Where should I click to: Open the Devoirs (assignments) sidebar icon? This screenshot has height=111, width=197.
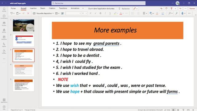[x=4, y=31]
